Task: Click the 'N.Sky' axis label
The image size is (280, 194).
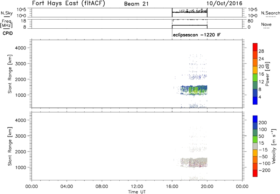Action: pyautogui.click(x=7, y=13)
